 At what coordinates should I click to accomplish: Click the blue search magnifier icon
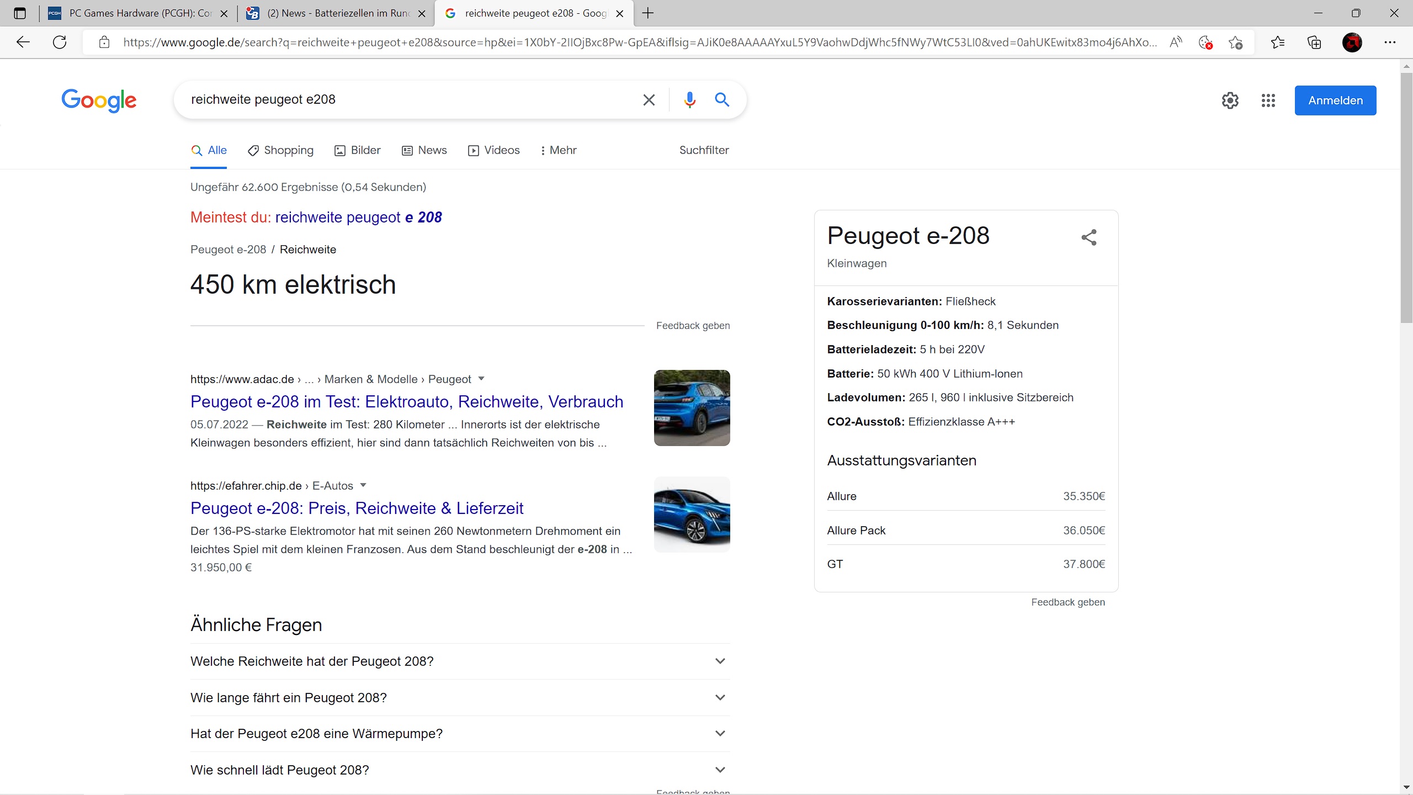[x=722, y=100]
